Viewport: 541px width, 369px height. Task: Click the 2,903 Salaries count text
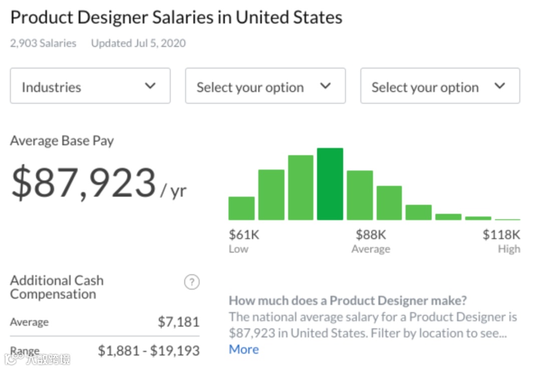43,43
